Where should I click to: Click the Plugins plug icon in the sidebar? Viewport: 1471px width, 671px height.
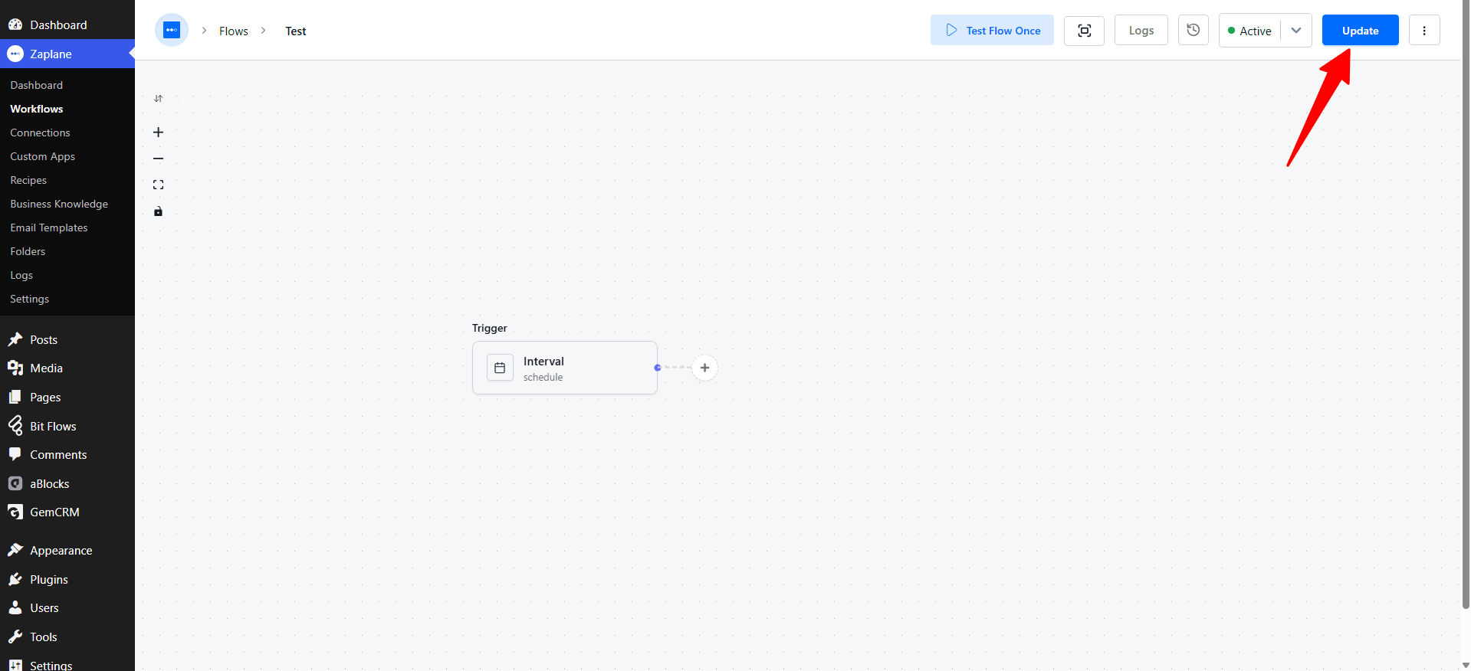coord(15,579)
